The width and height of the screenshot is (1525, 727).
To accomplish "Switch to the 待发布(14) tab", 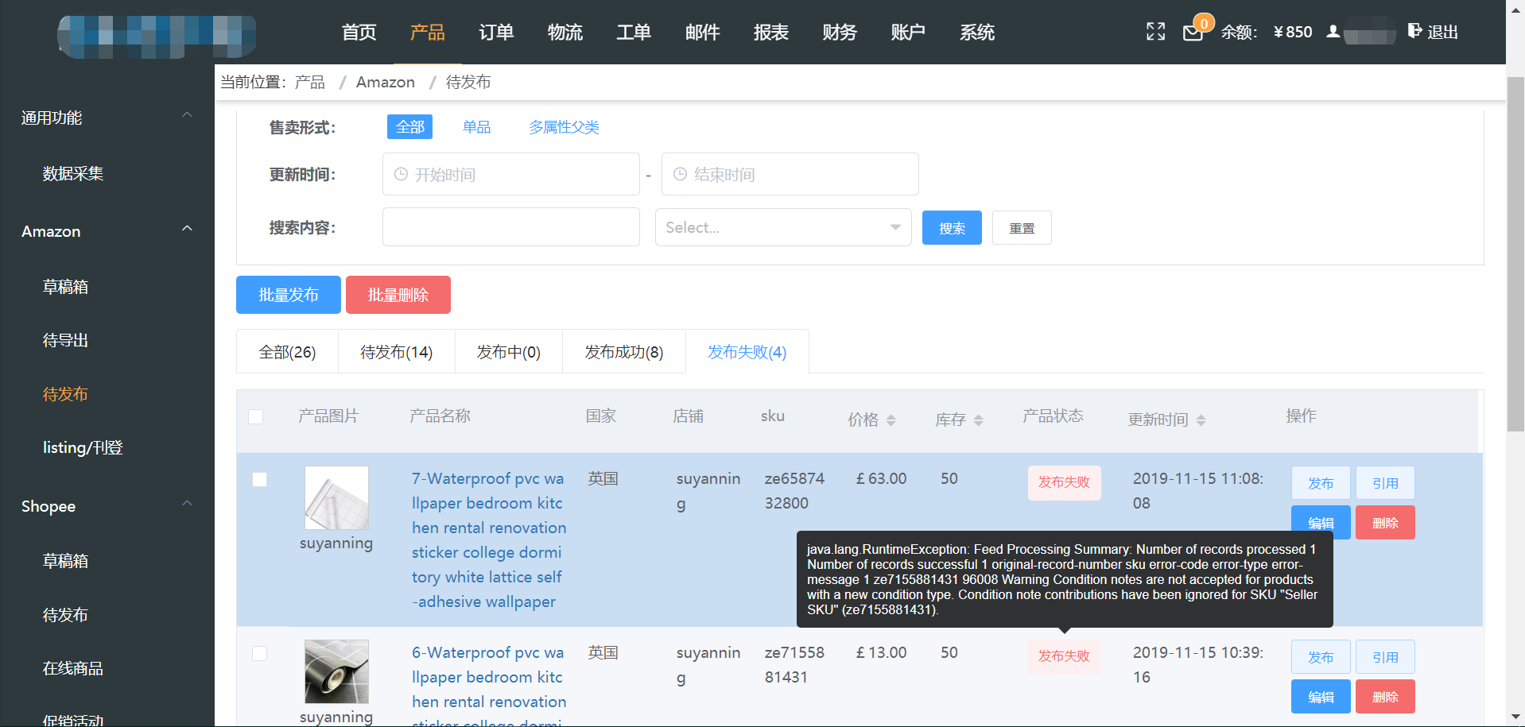I will (x=396, y=352).
